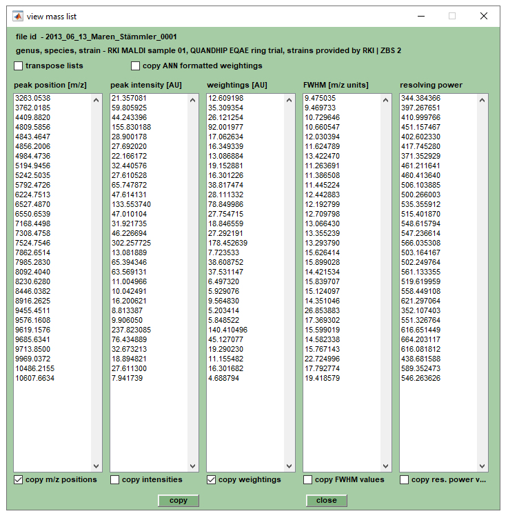Check copy ANN formatted weightings
Image resolution: width=508 pixels, height=518 pixels.
click(136, 66)
